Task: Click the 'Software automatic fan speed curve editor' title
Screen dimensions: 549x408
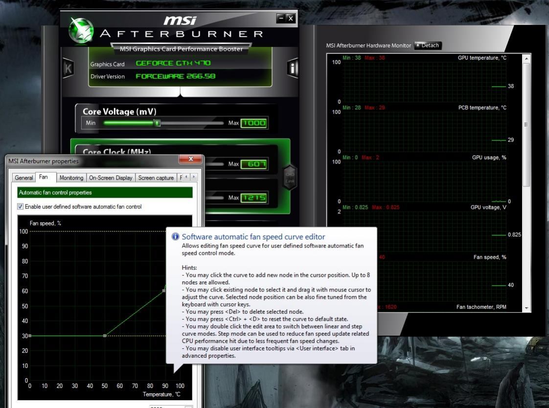Action: pos(253,237)
